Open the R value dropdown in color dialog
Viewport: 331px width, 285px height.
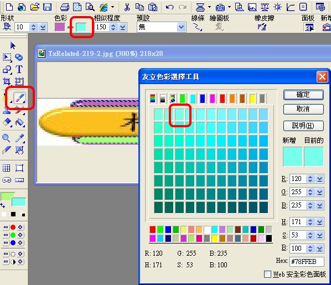click(x=319, y=179)
